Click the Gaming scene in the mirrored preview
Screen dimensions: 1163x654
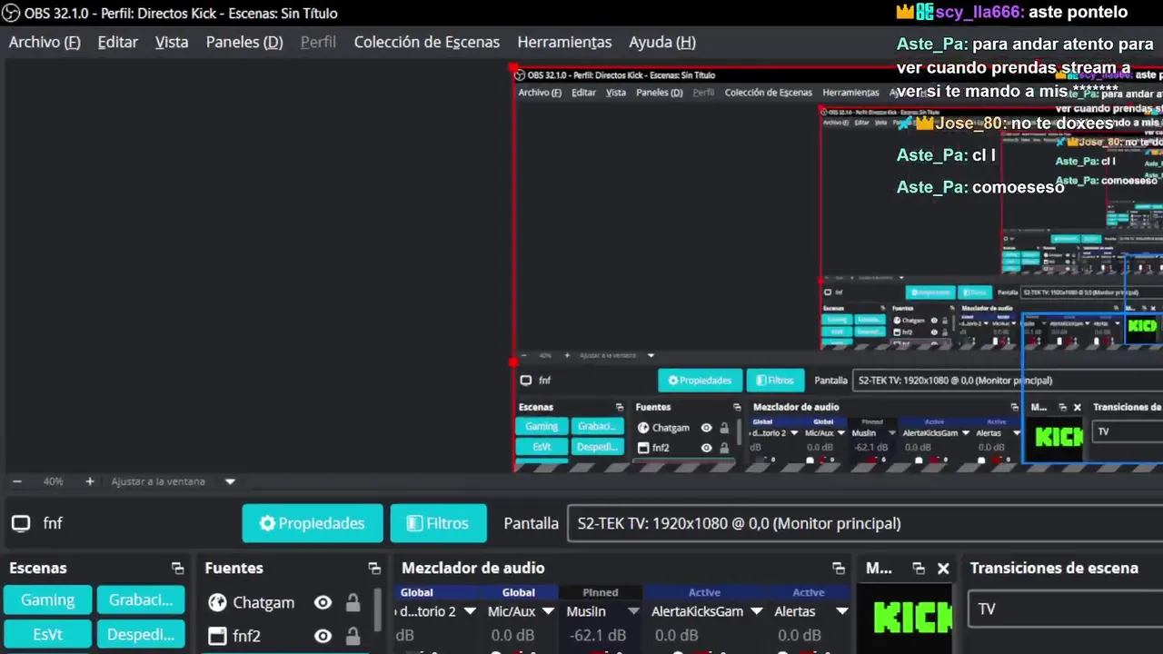click(x=542, y=427)
